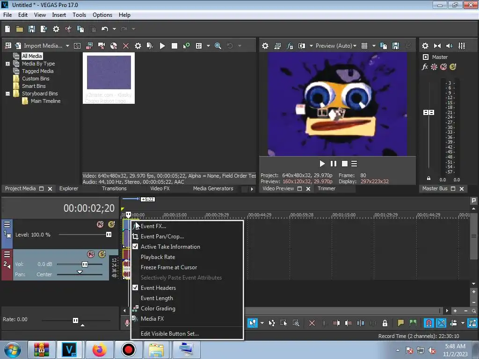Click the search magnifier in Project Media

point(218,46)
